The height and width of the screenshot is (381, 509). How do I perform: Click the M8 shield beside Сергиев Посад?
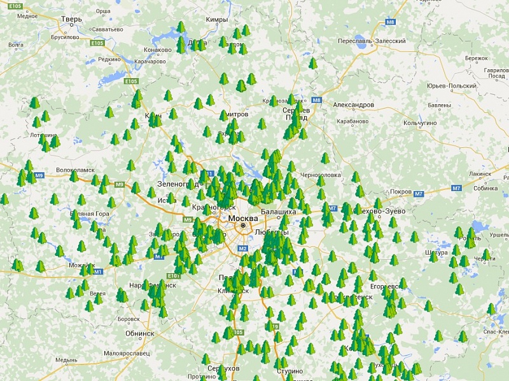point(316,100)
